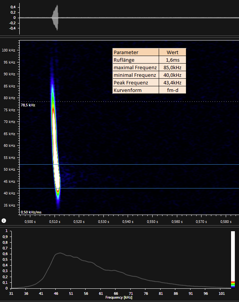Click the 46 tick on the spectrum axis
Screen dimensions: 239x302
(x=56, y=293)
